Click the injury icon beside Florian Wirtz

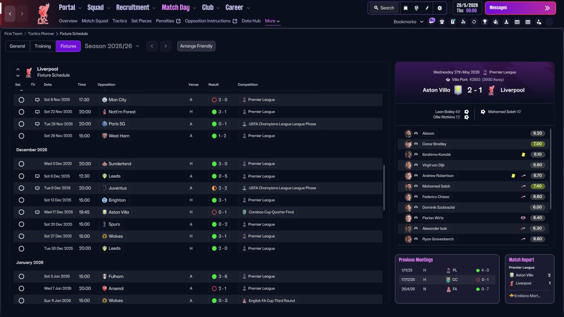[523, 218]
